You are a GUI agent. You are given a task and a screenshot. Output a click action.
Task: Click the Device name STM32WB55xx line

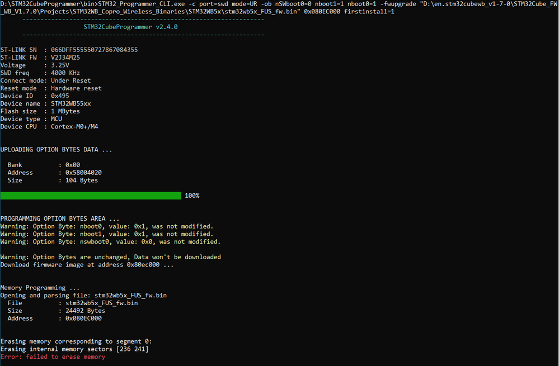[x=46, y=103]
